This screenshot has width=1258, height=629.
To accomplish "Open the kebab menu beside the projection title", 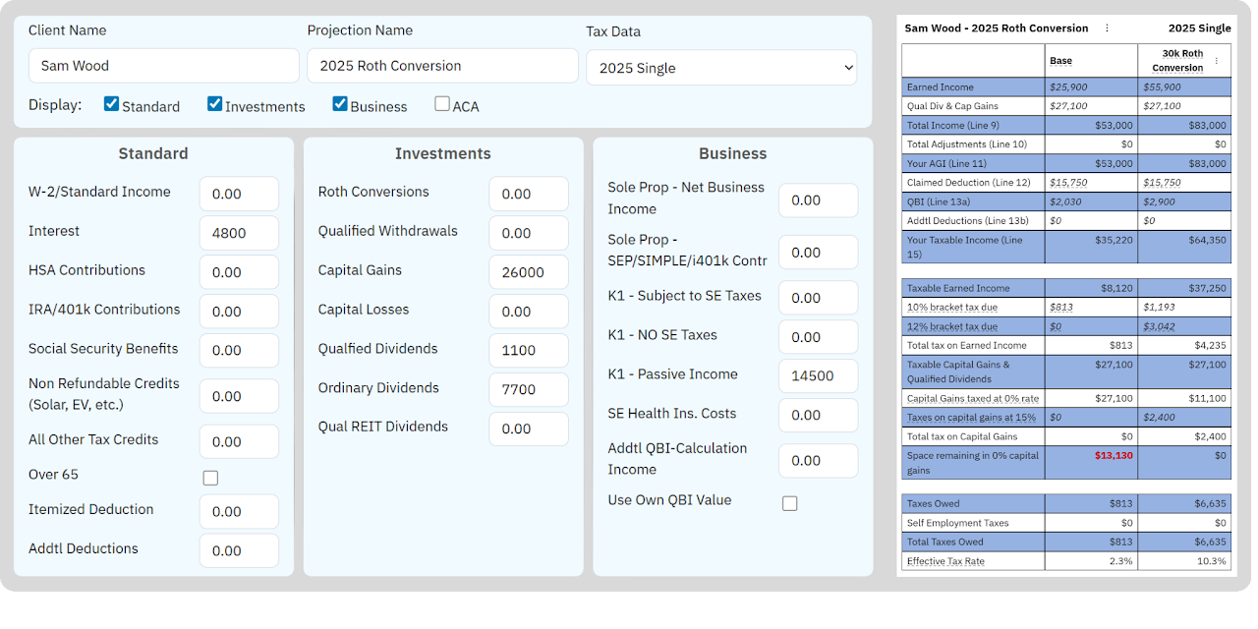I will 1108,29.
